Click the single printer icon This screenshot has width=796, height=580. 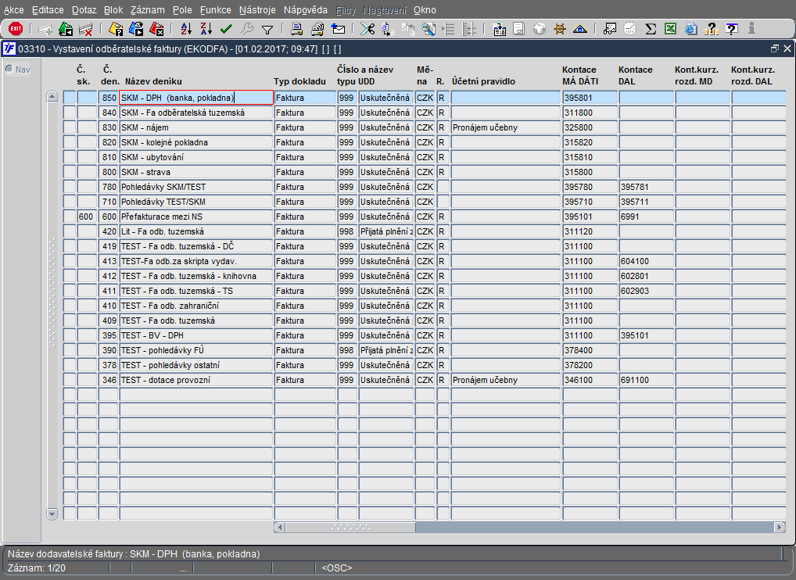pyautogui.click(x=296, y=30)
